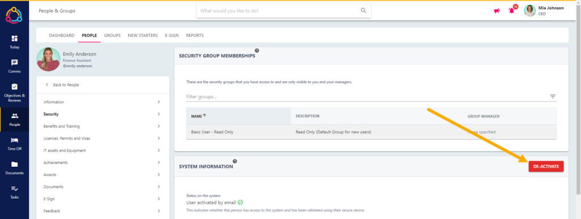Click the Group Manager column header

[483, 116]
